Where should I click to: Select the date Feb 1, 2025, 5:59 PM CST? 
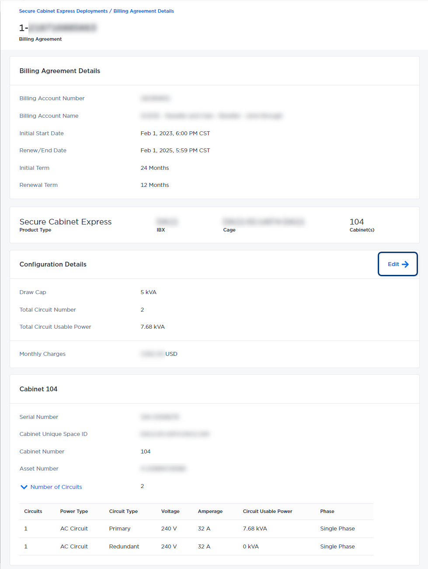(x=175, y=151)
